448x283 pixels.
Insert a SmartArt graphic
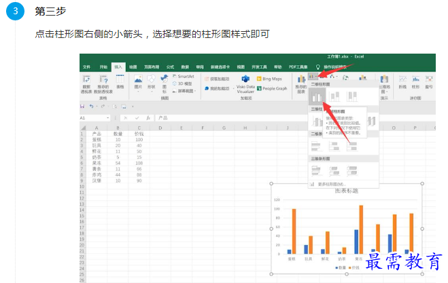click(183, 77)
